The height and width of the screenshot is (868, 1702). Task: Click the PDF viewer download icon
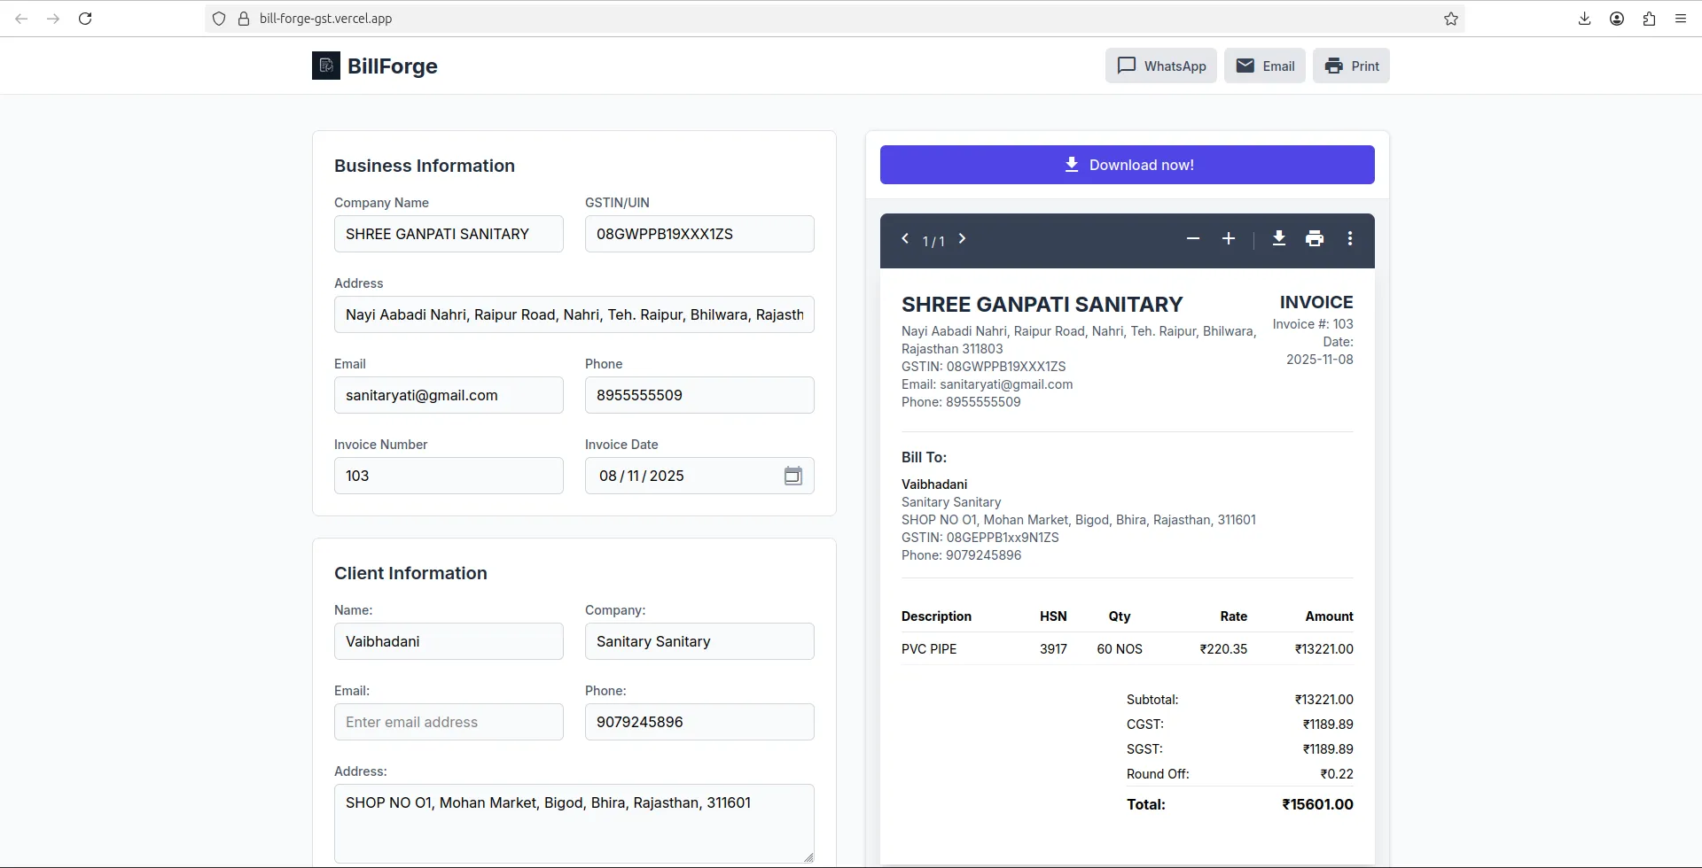(x=1279, y=239)
